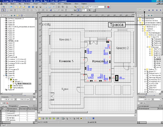The image size is (163, 127).
Task: Collapse the Проект 56 tree node
Action: 4,75
